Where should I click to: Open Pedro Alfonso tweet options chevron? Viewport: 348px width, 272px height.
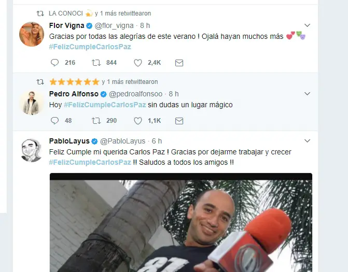click(307, 94)
